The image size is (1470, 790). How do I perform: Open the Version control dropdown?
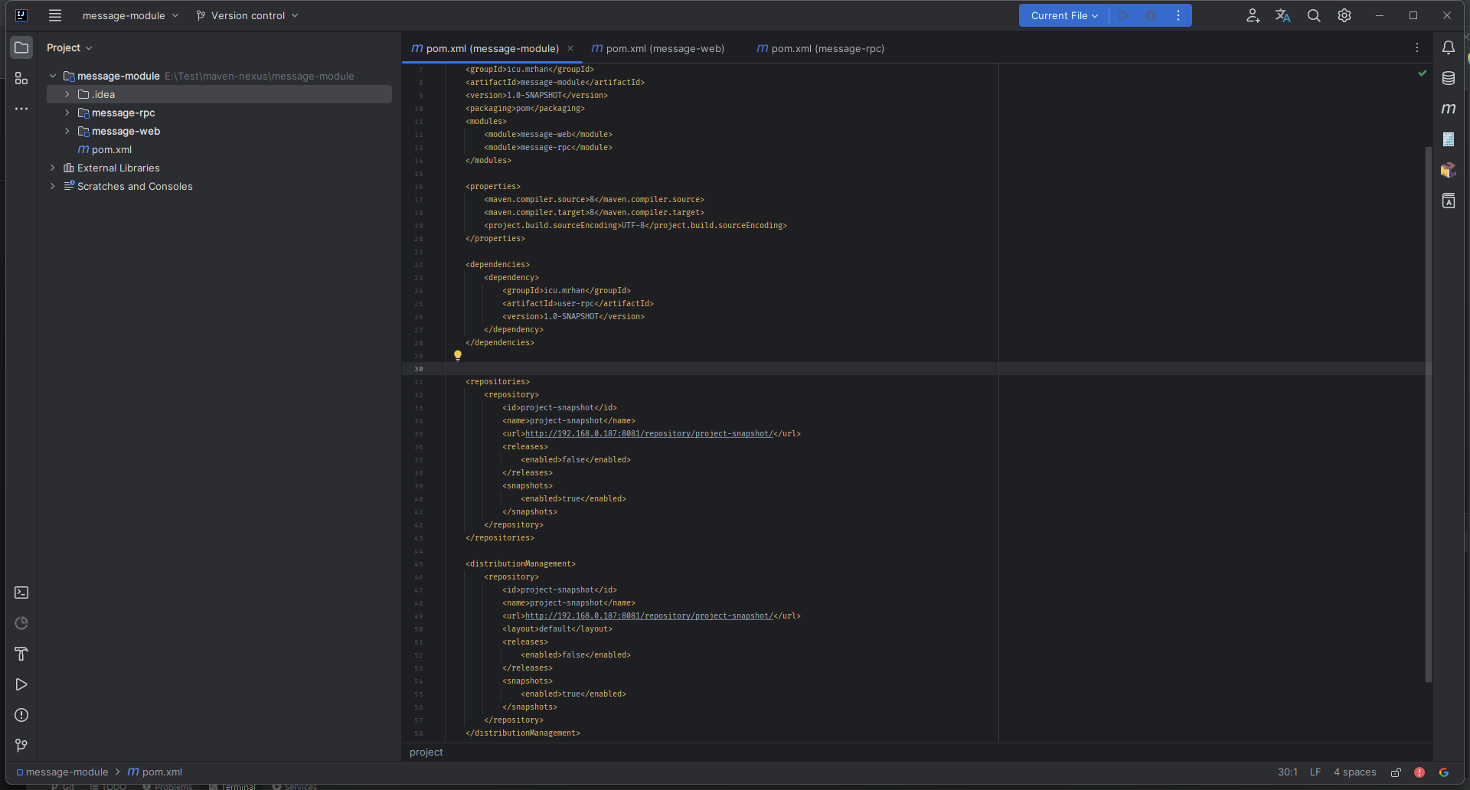tap(247, 15)
